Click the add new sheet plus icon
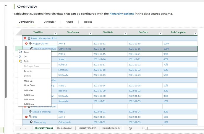The image size is (204, 134). (x=130, y=128)
